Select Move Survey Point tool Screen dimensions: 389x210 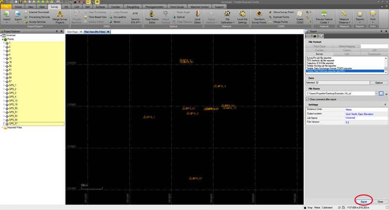pos(282,12)
